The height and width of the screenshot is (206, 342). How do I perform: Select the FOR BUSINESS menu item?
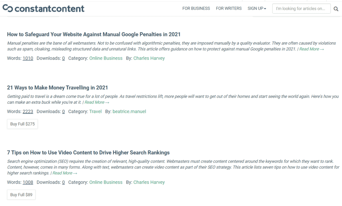pos(196,8)
